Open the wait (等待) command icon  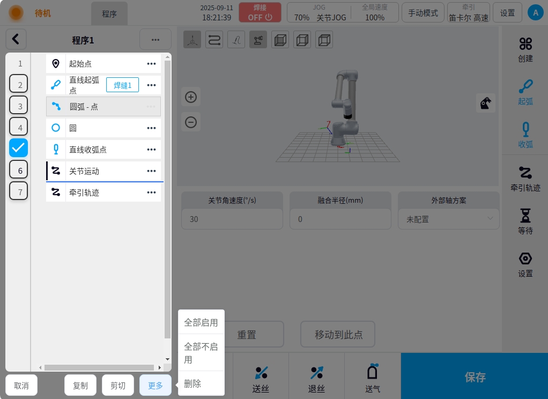[x=525, y=216]
